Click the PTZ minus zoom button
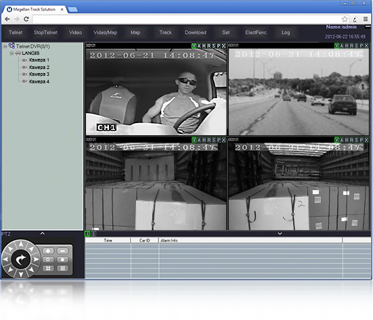373x320 pixels. pos(62,251)
